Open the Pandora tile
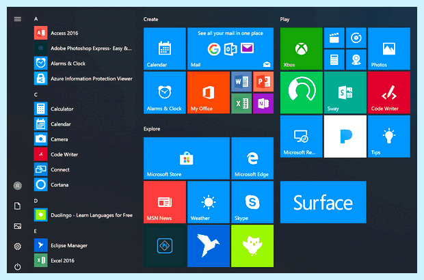This screenshot has height=280, width=424. (345, 137)
